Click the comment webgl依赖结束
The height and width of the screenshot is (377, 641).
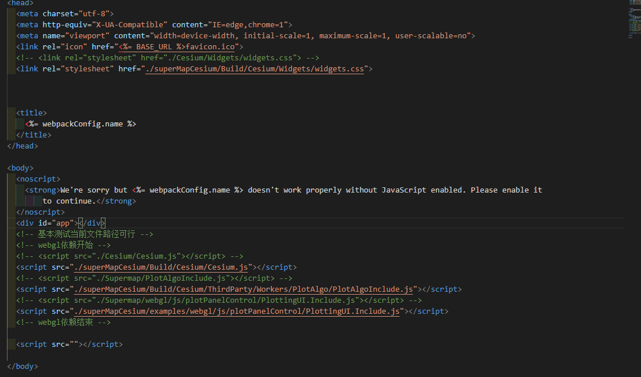[x=63, y=322]
